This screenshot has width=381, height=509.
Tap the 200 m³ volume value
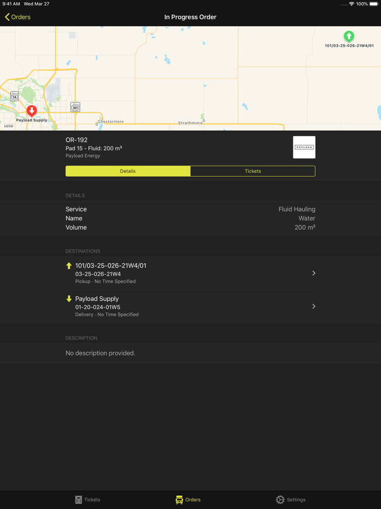(x=305, y=227)
